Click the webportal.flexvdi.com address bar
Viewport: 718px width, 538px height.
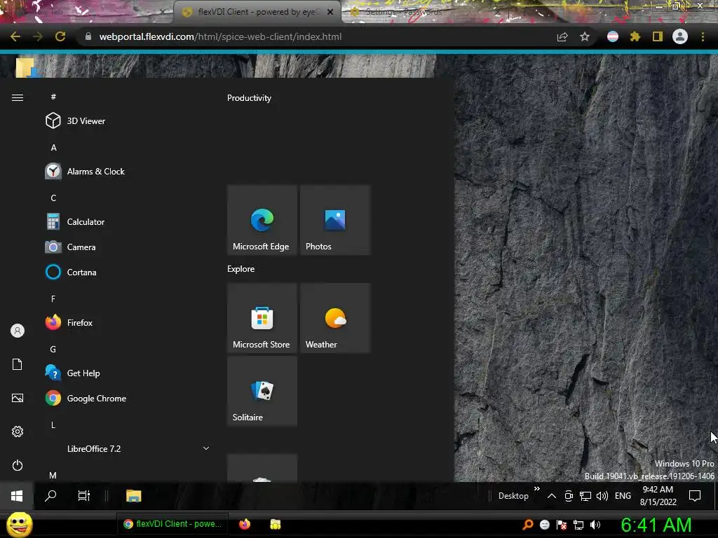tap(316, 36)
